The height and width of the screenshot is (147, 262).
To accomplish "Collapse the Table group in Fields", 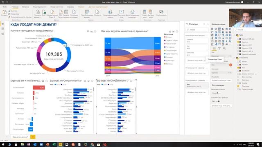I will click(x=235, y=35).
